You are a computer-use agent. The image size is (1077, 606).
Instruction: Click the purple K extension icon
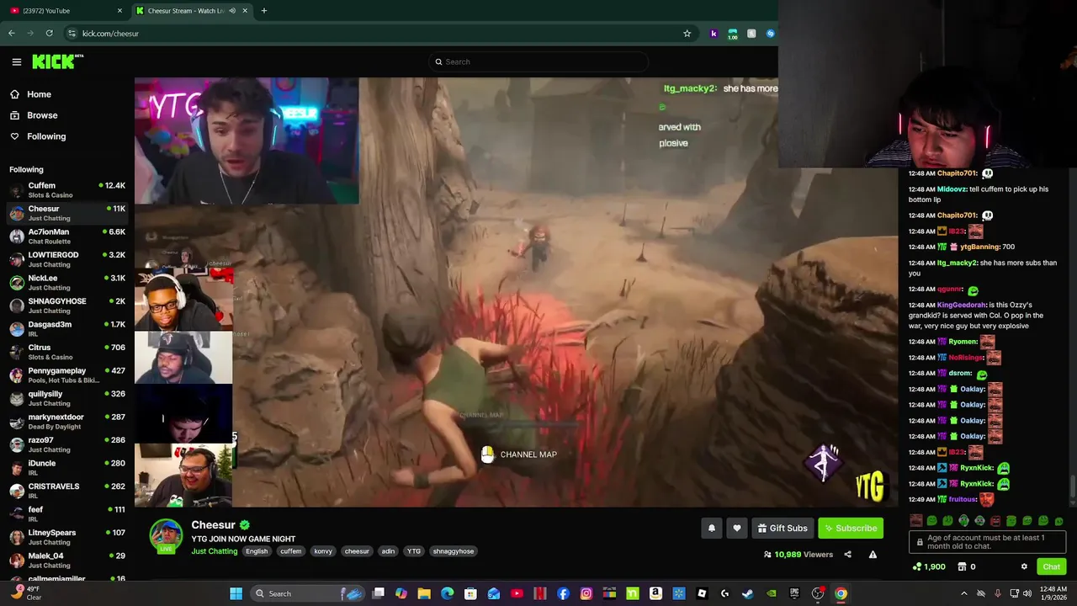714,34
